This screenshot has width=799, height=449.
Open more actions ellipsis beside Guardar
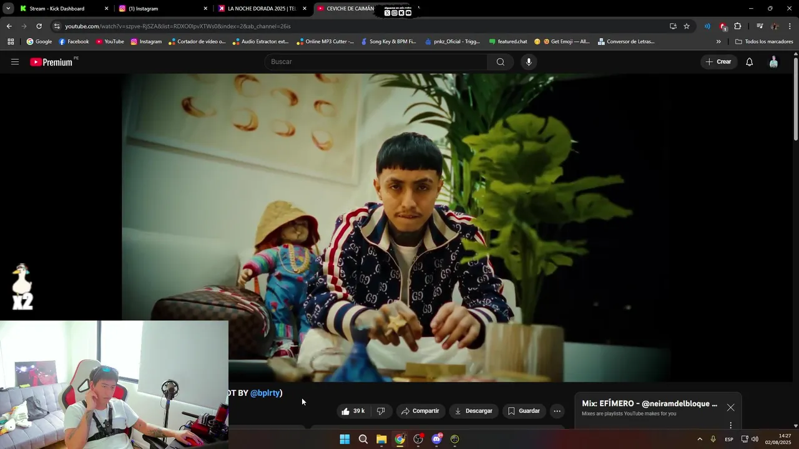557,411
